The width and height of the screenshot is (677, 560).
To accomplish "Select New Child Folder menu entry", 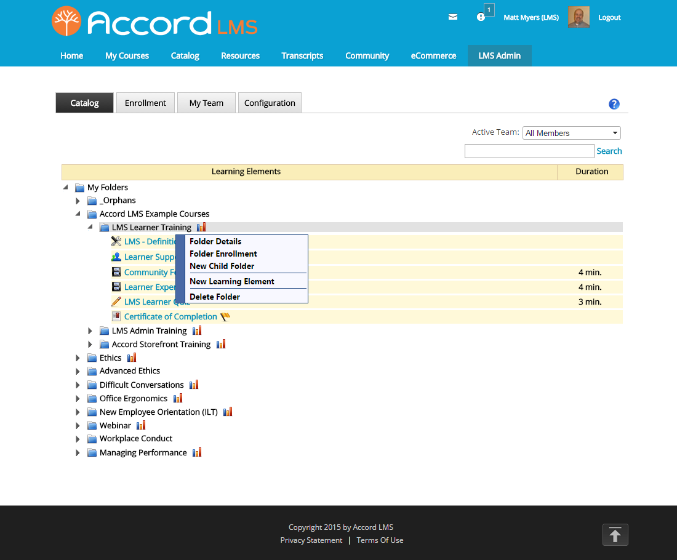I will click(222, 266).
